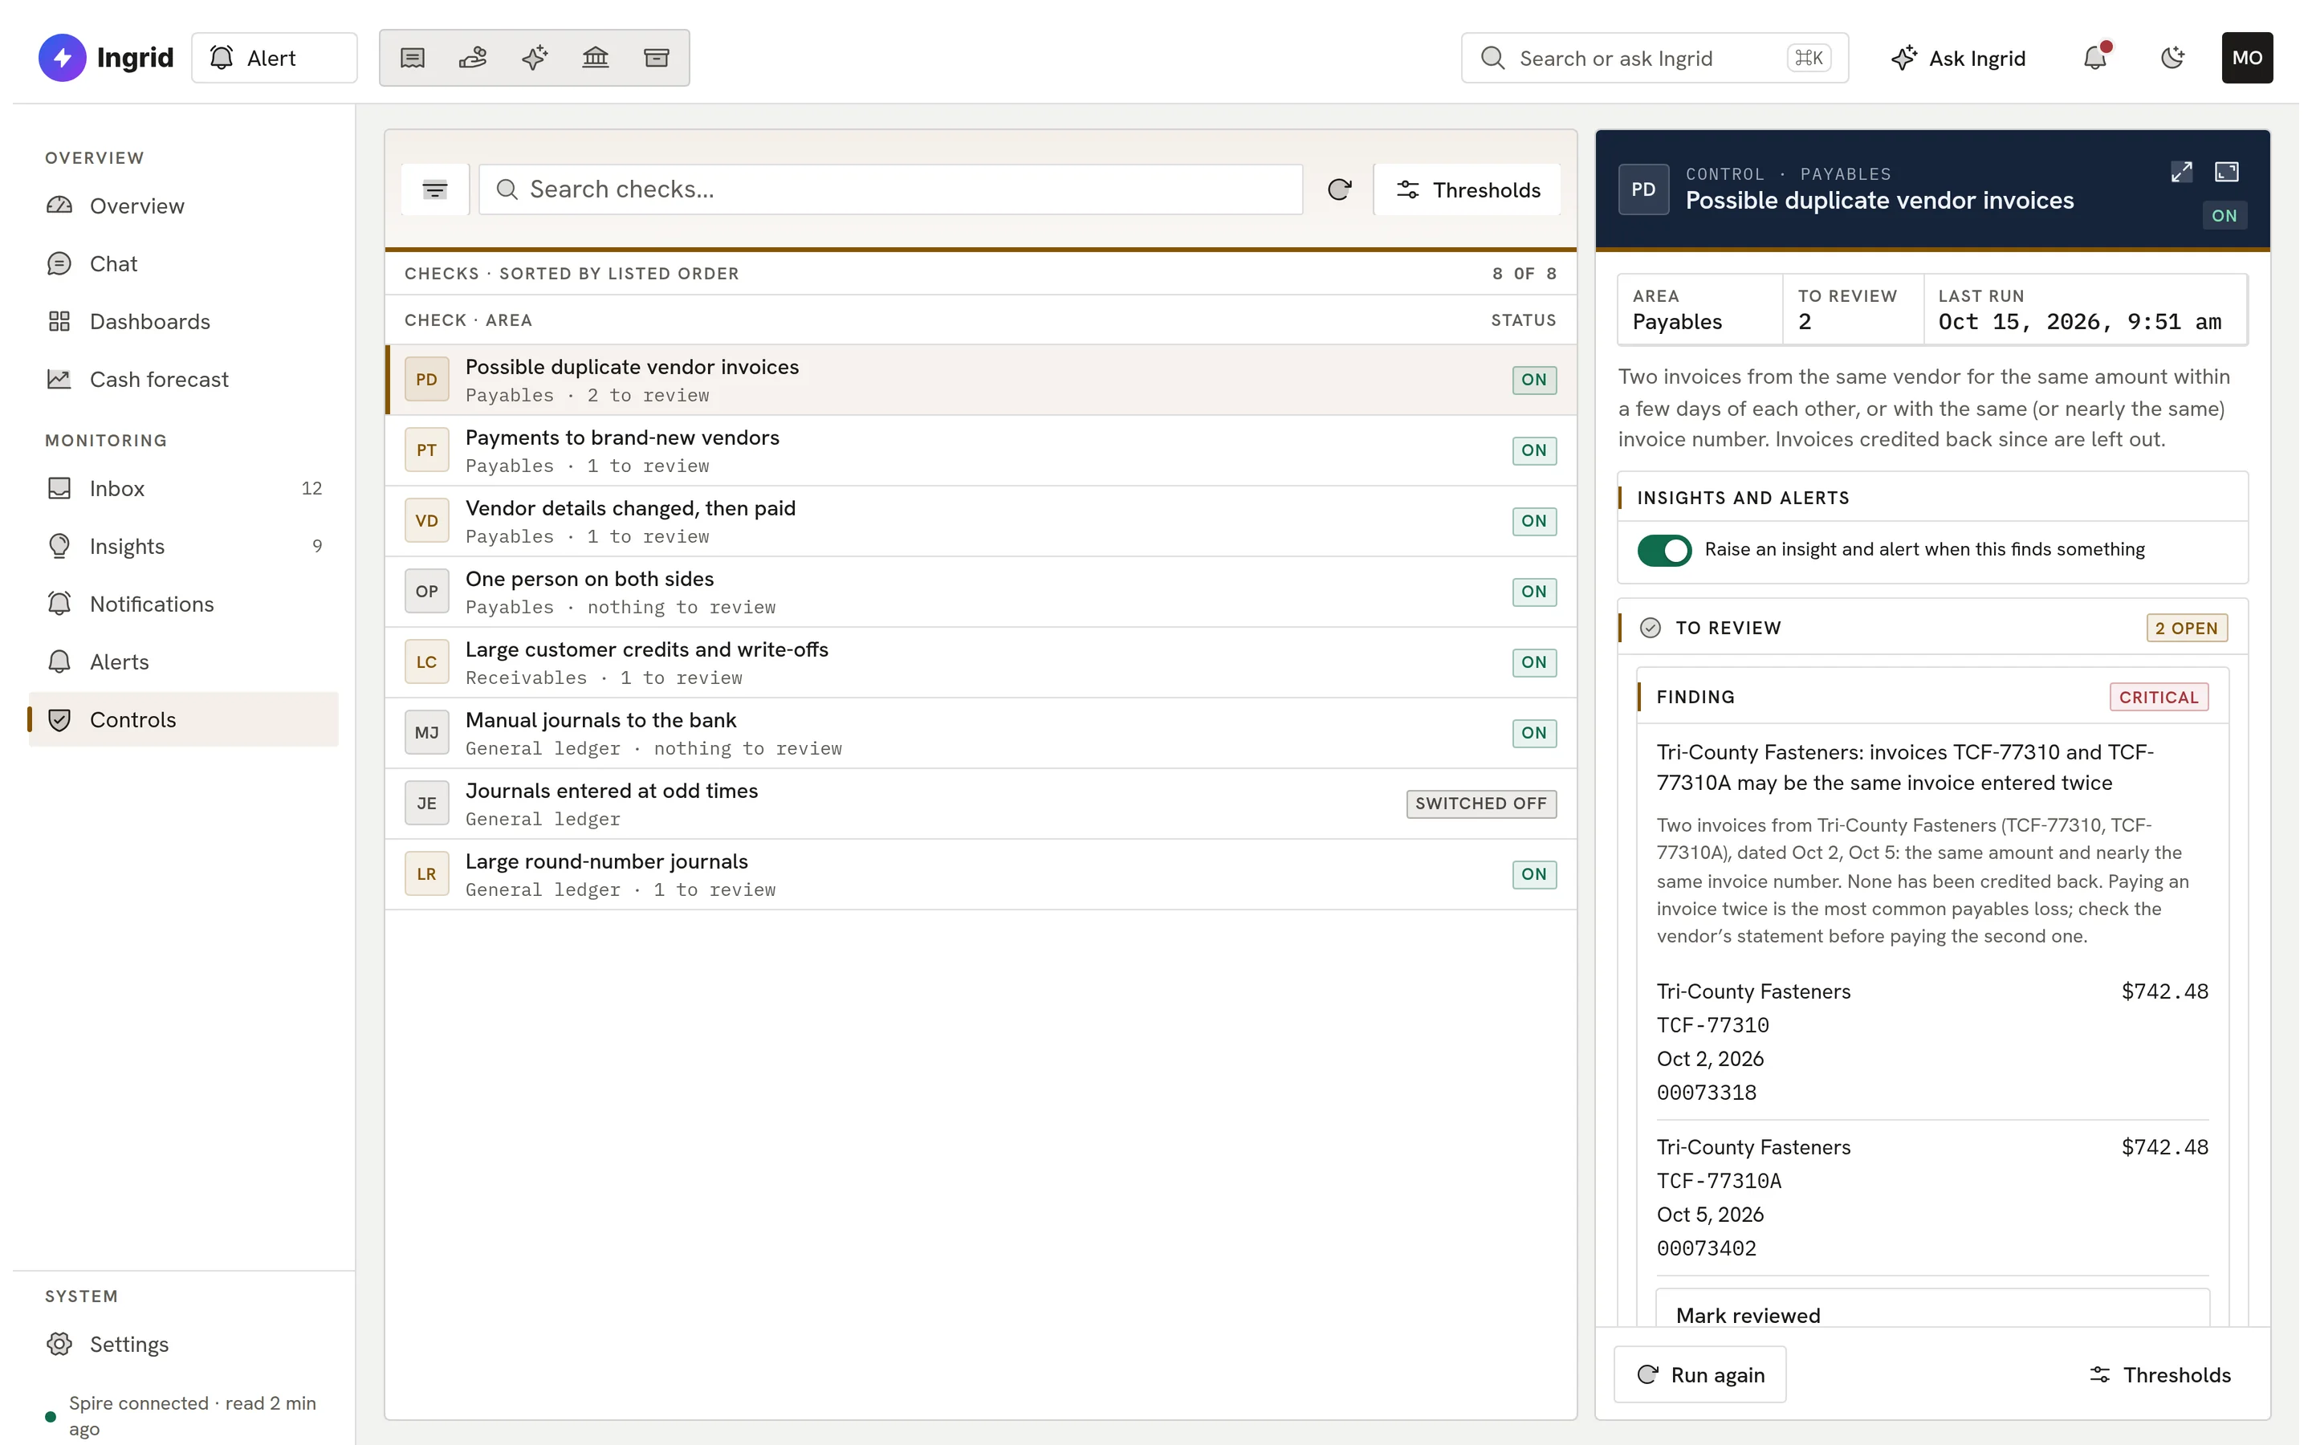Image resolution: width=2312 pixels, height=1445 pixels.
Task: Open the Alert selector in the header
Action: pos(275,57)
